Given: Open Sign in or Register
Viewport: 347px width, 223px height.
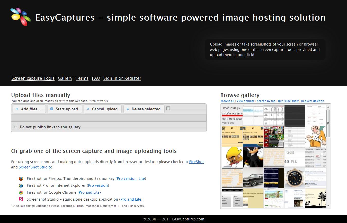Looking at the screenshot, I should click(x=122, y=78).
